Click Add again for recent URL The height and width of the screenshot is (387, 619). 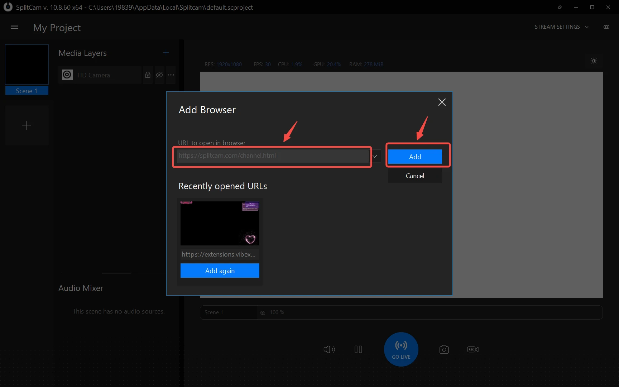pyautogui.click(x=220, y=271)
